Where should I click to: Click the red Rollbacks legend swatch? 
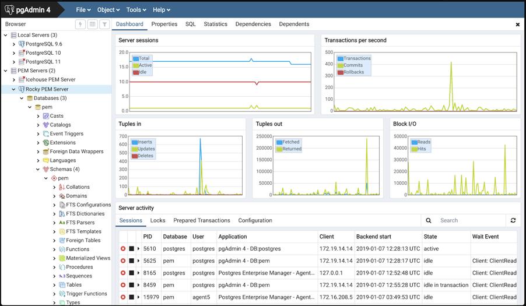coord(341,72)
